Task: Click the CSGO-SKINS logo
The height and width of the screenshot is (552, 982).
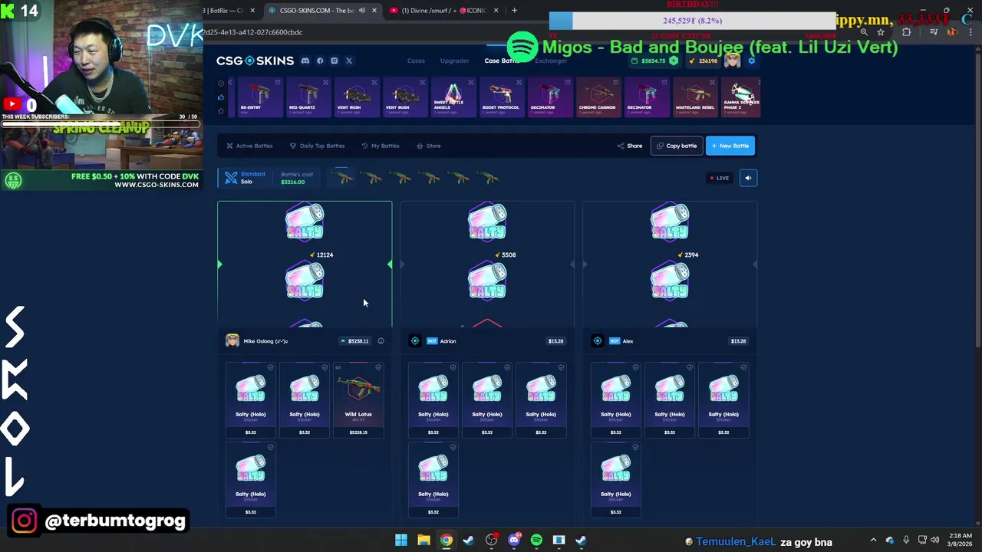Action: tap(255, 61)
